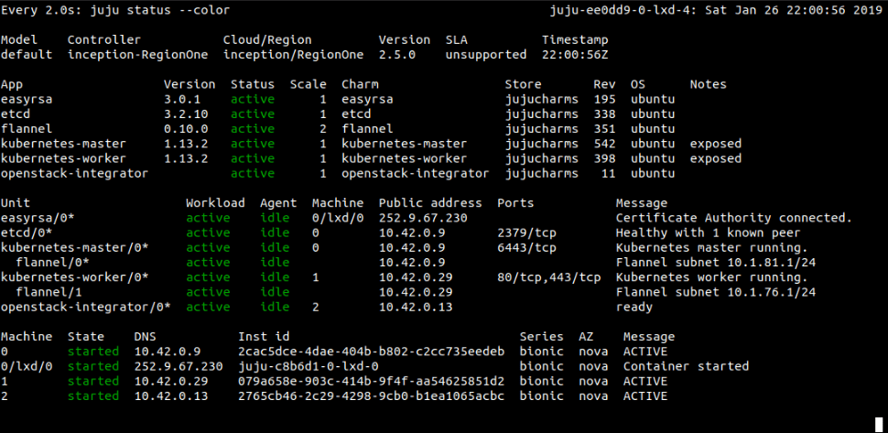Click public address '10.42.0.13' in Unit table
This screenshot has width=888, height=433.
pos(416,307)
